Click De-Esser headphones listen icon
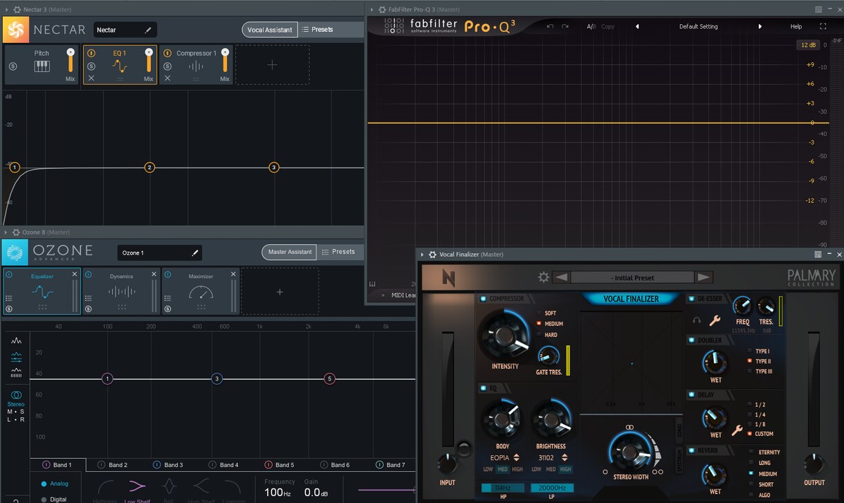This screenshot has width=844, height=503. pos(697,320)
